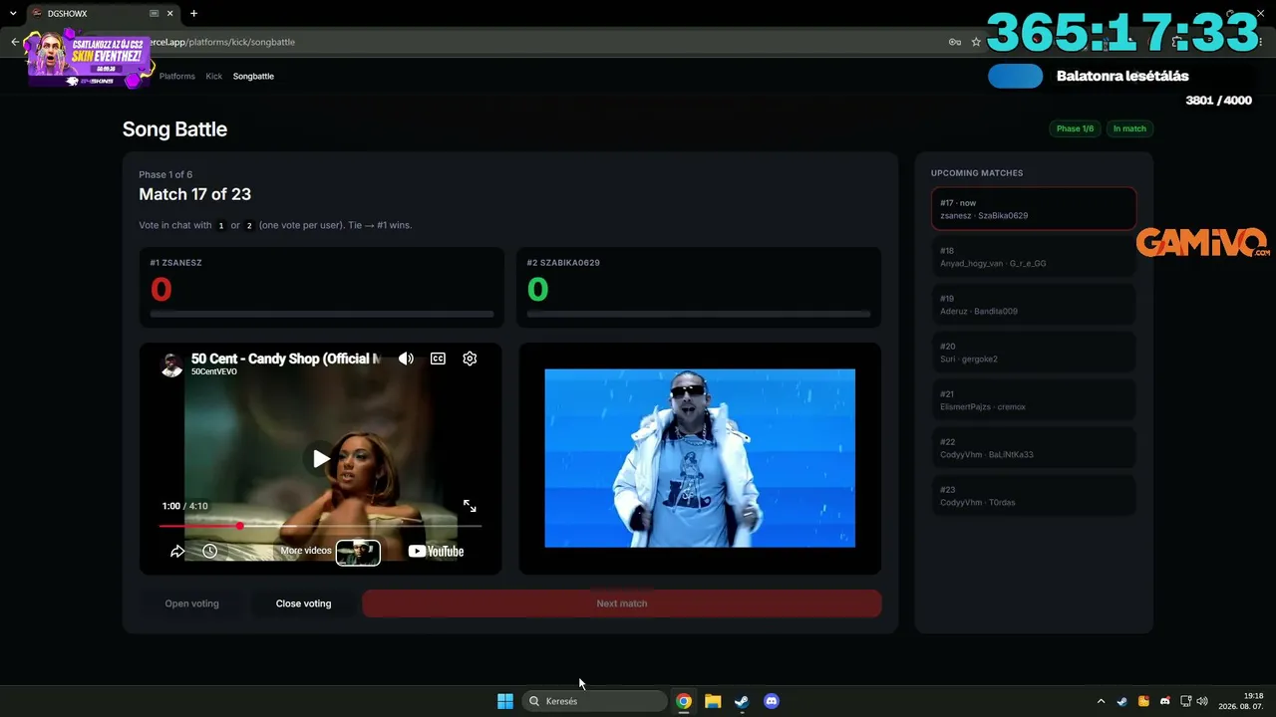The height and width of the screenshot is (717, 1276).
Task: Click the Next match button
Action: (x=621, y=603)
